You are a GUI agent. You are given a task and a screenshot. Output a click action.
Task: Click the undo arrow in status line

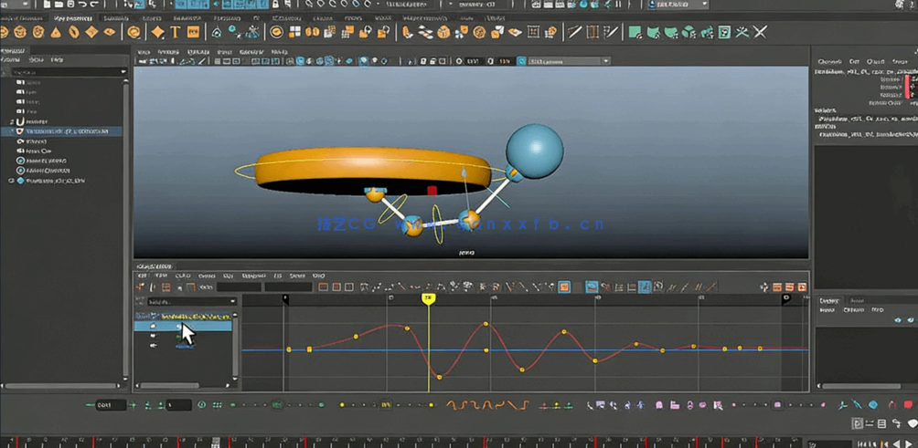82,5
